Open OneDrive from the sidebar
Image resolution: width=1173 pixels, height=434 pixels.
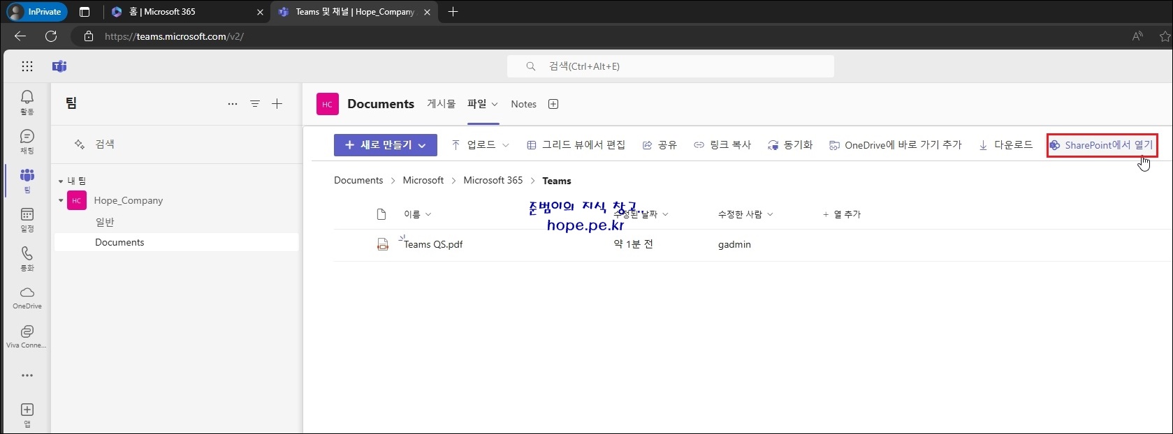coord(27,297)
